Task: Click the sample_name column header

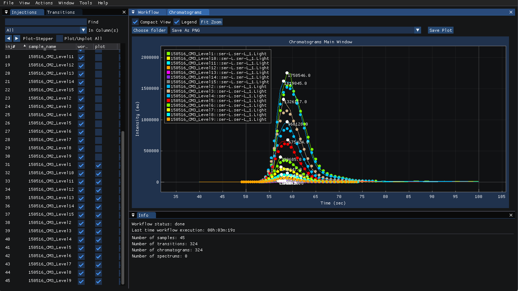Action: [x=52, y=47]
